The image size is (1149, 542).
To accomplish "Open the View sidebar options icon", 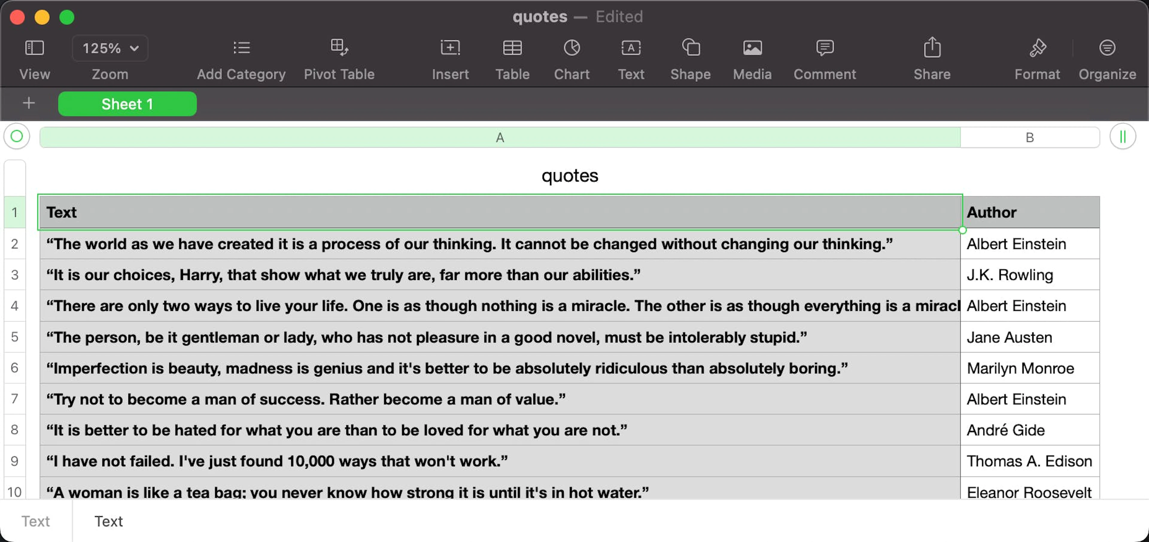I will click(34, 48).
